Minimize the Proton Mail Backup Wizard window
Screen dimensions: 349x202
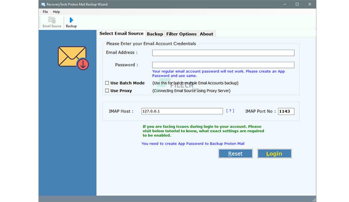(x=285, y=4)
